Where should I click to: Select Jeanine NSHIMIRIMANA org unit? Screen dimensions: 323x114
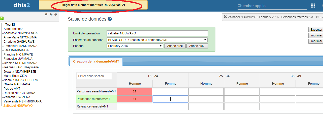20,63
